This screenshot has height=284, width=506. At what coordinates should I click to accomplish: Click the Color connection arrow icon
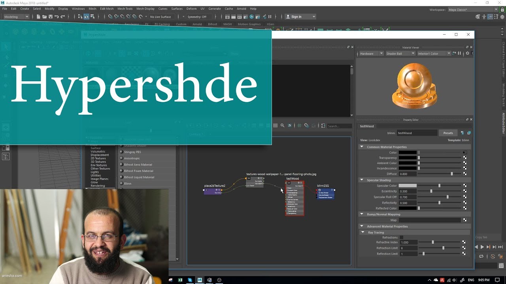pos(465,152)
